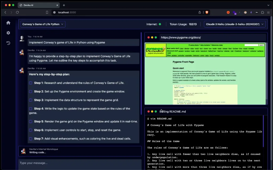Click the share icon in the address bar
This screenshot has height=170, width=273.
coord(199,12)
